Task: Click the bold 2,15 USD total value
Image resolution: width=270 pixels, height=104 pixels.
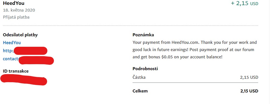Action: coord(249,91)
